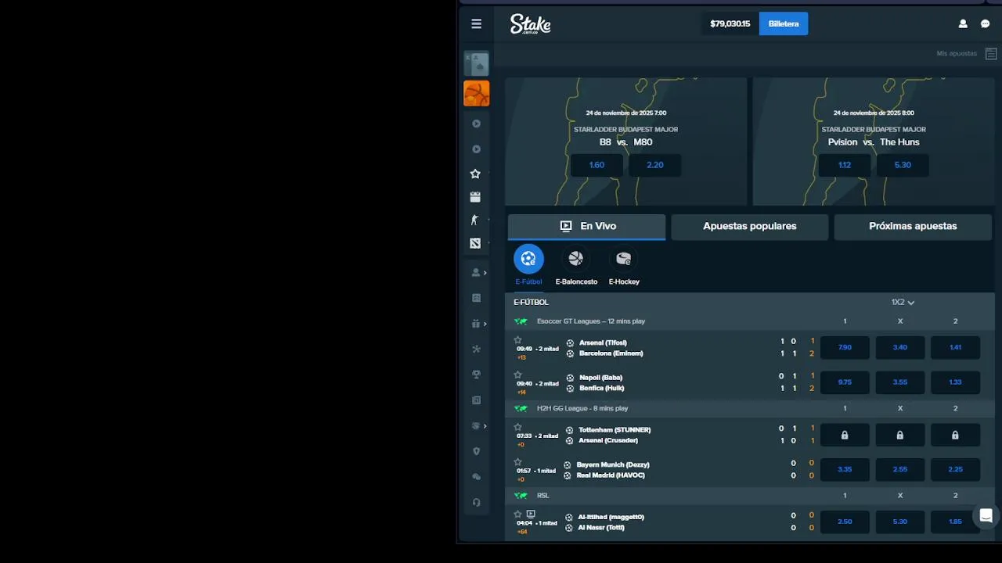This screenshot has height=563, width=1002.
Task: Favorite the Al-Ittihad vs Al Nassr match
Action: (x=517, y=514)
